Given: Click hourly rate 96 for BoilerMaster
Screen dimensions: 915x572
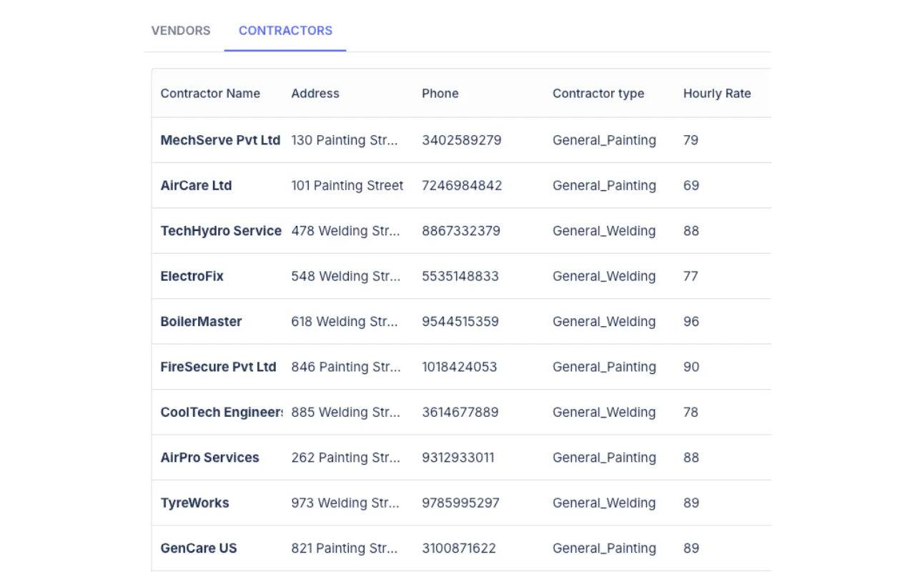Looking at the screenshot, I should 691,322.
